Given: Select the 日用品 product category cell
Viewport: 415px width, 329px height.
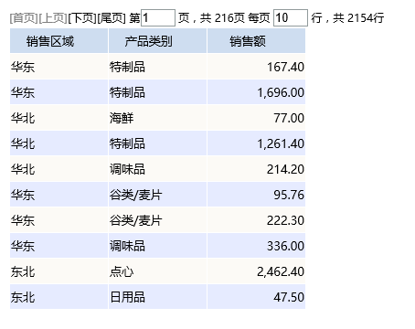Looking at the screenshot, I should click(x=157, y=297).
